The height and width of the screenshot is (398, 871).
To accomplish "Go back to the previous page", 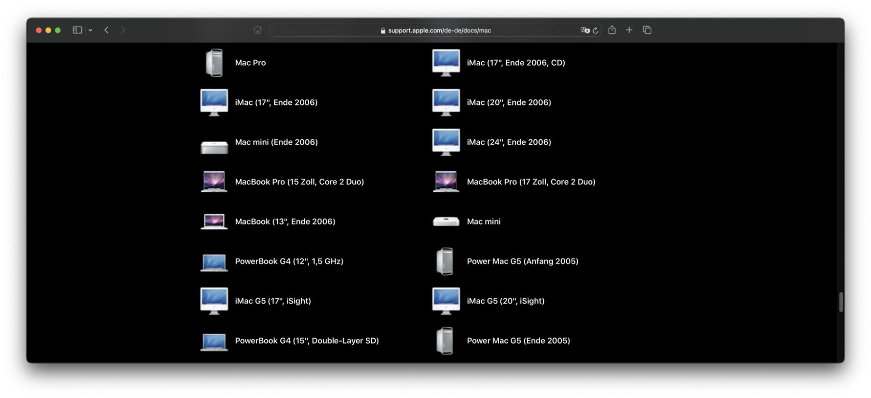I will [x=106, y=30].
